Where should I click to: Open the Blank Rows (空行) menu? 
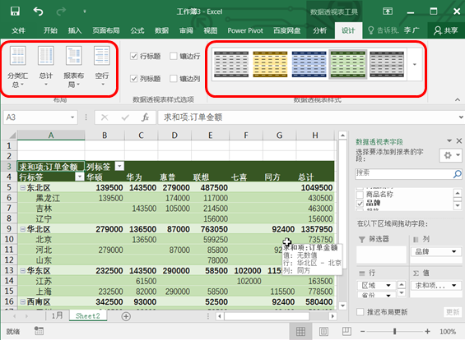(102, 67)
